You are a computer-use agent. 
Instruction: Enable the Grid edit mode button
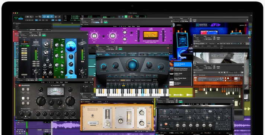click(x=21, y=19)
